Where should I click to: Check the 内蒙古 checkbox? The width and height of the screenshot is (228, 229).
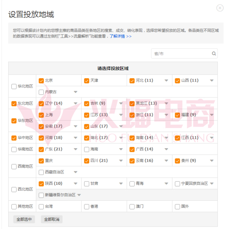click(x=41, y=92)
